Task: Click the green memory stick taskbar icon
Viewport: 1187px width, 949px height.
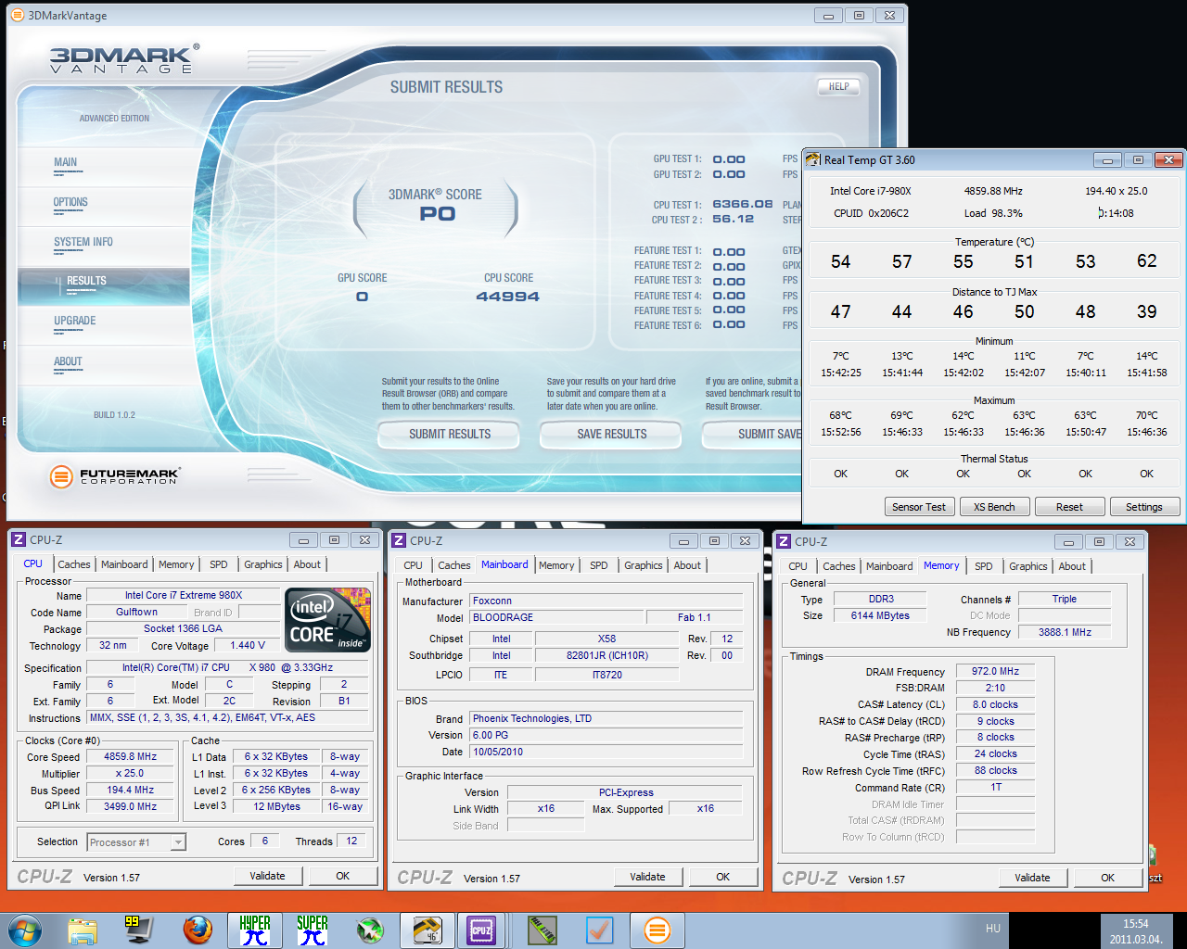Action: pyautogui.click(x=542, y=930)
